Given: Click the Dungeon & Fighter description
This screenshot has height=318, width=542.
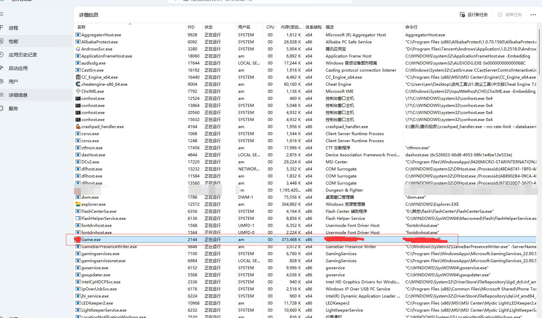Looking at the screenshot, I should point(344,190).
